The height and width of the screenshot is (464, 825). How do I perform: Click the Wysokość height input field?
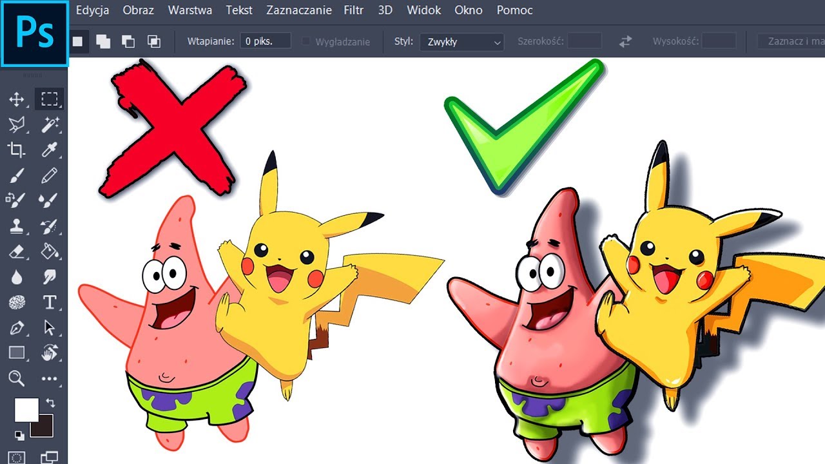(x=719, y=42)
